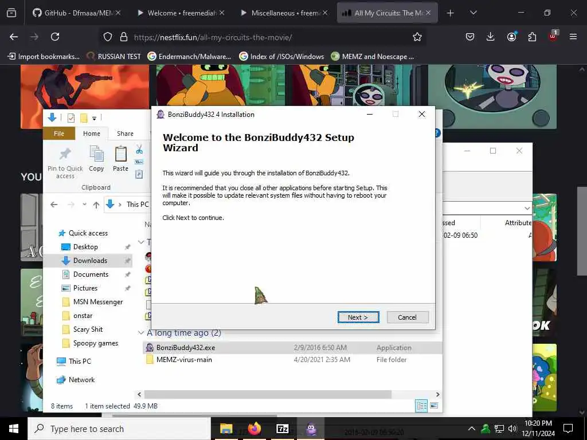Open Quick Access Toolbar customize dropdown

point(94,118)
